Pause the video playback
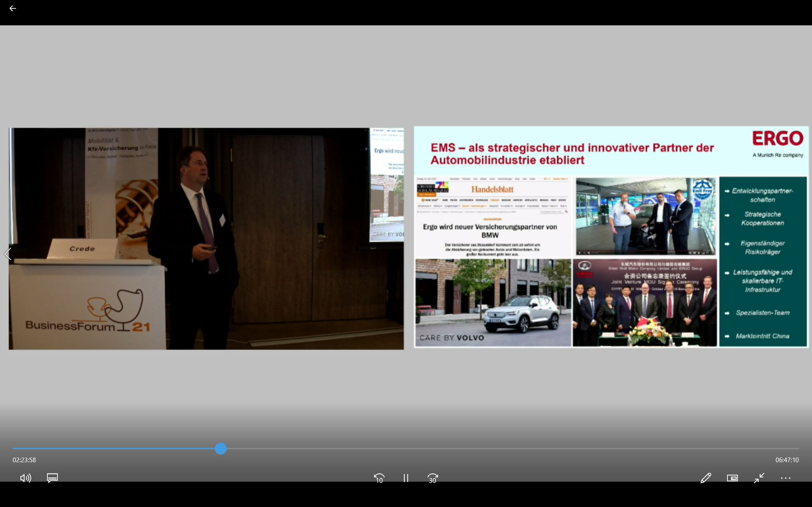This screenshot has height=507, width=812. (x=406, y=478)
